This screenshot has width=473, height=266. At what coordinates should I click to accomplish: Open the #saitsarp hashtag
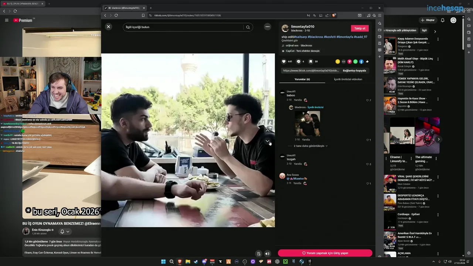(x=300, y=37)
